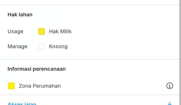Click the vertical scrollbar on the right
The width and height of the screenshot is (181, 105).
click(x=180, y=52)
